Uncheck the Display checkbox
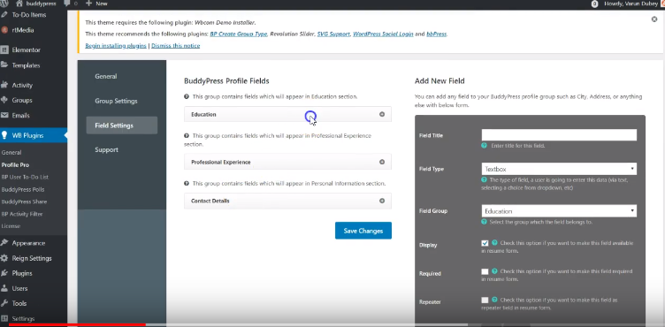The image size is (665, 327). point(485,243)
